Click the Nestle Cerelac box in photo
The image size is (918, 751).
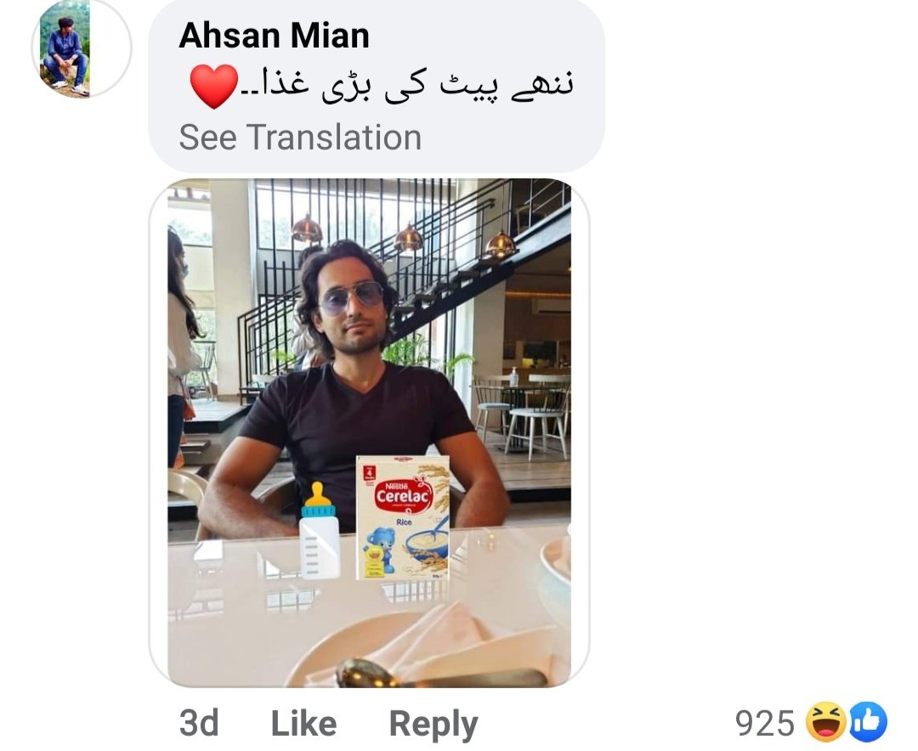(403, 518)
